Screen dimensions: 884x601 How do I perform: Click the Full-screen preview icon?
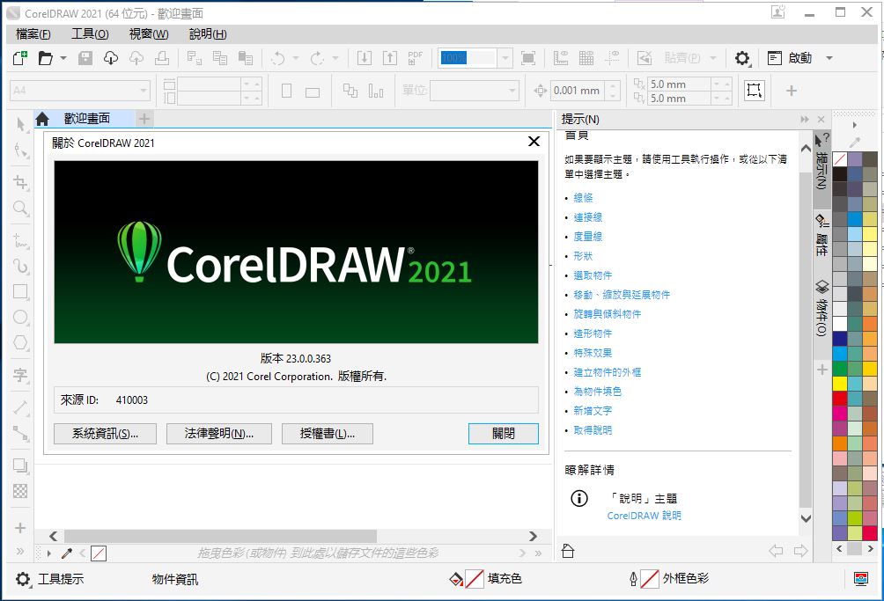[528, 58]
